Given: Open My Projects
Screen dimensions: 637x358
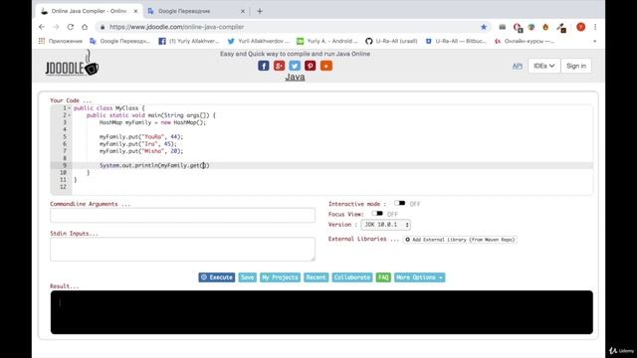Looking at the screenshot, I should pos(280,277).
